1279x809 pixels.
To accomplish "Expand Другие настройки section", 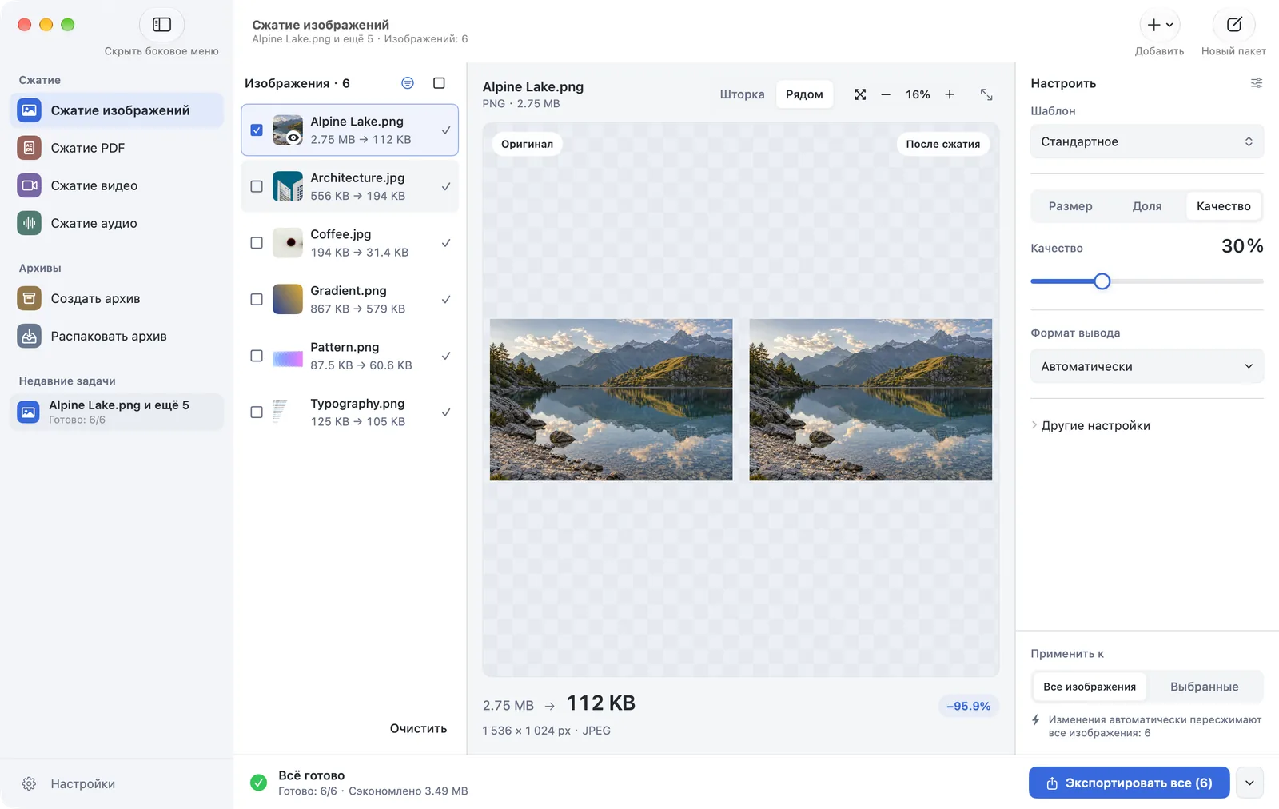I will tap(1091, 425).
